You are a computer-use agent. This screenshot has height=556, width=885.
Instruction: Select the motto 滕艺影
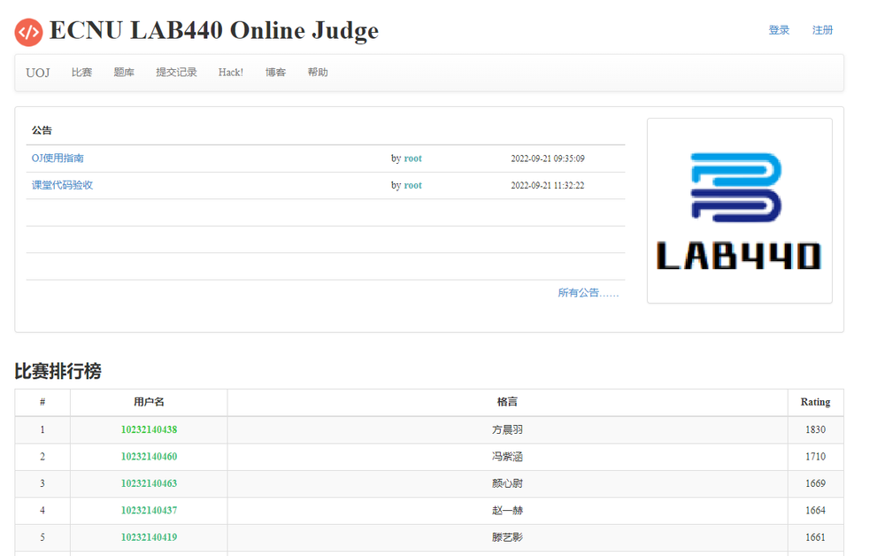[507, 537]
